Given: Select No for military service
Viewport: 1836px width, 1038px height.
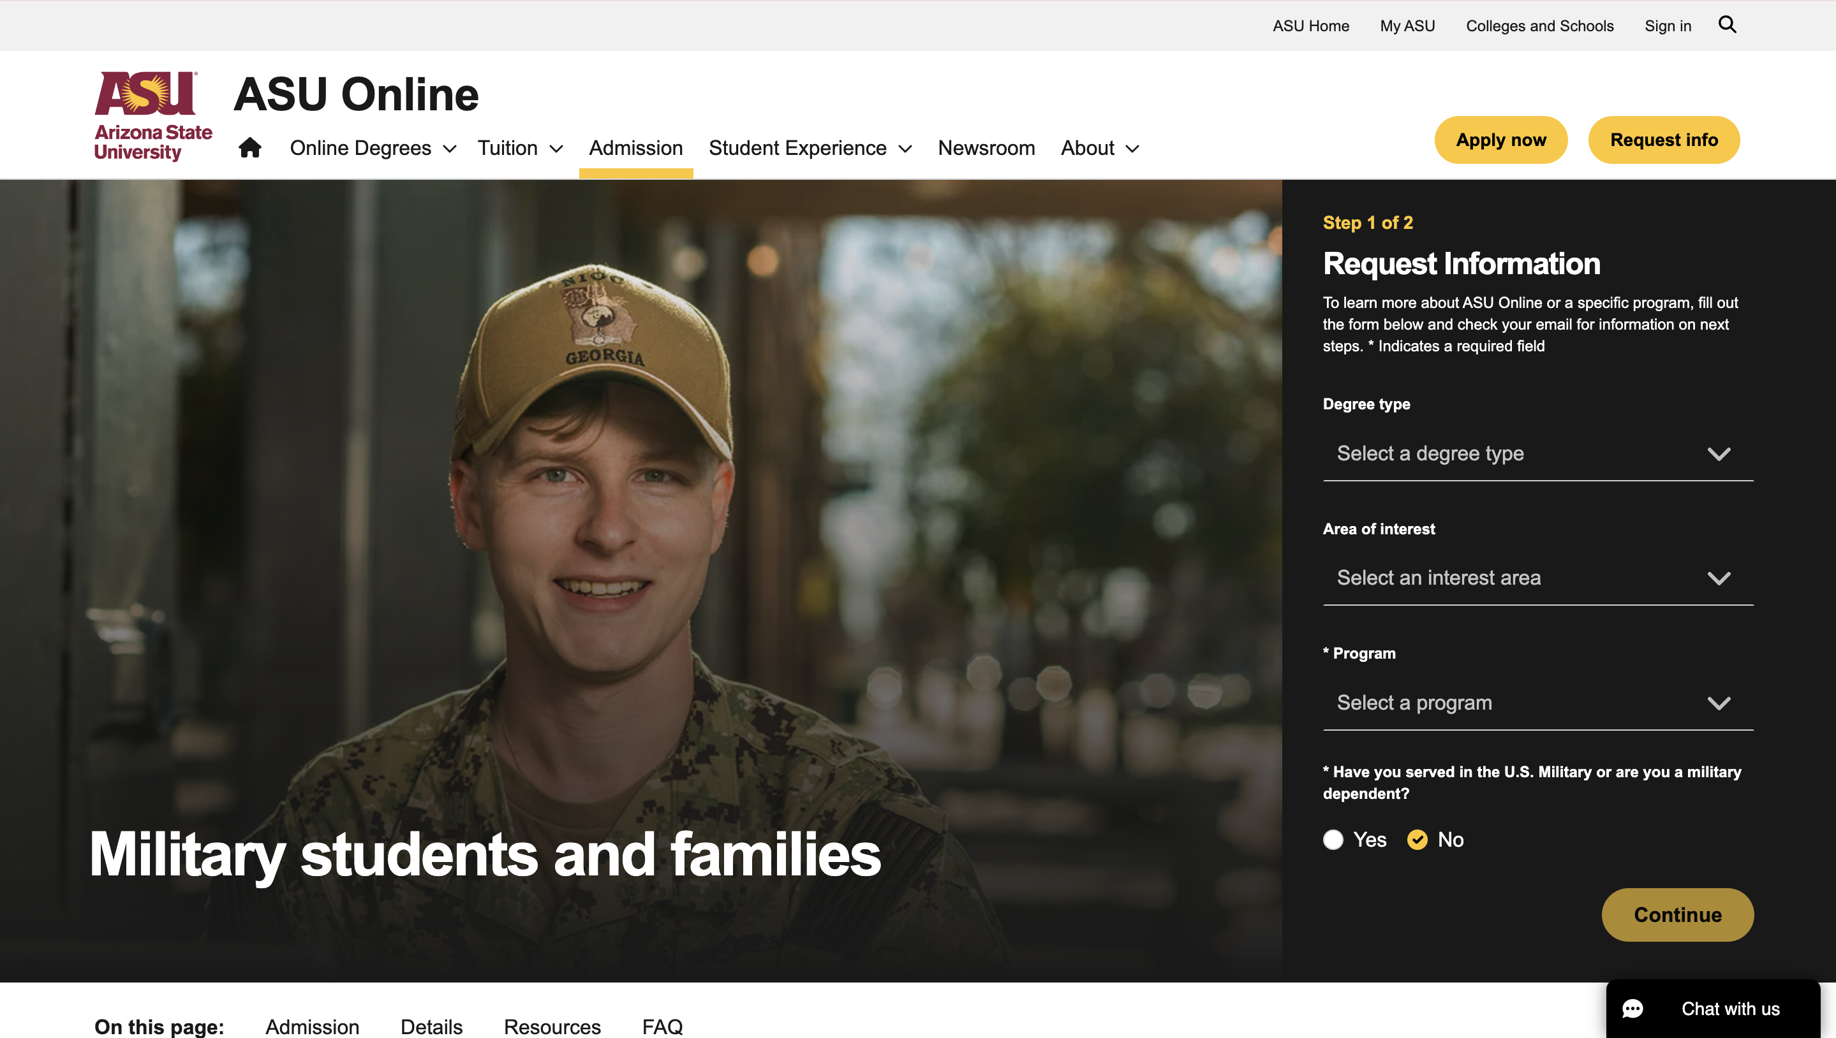Looking at the screenshot, I should 1418,840.
